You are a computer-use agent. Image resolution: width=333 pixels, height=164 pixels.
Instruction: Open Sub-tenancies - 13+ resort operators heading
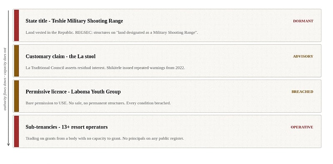tap(67, 127)
